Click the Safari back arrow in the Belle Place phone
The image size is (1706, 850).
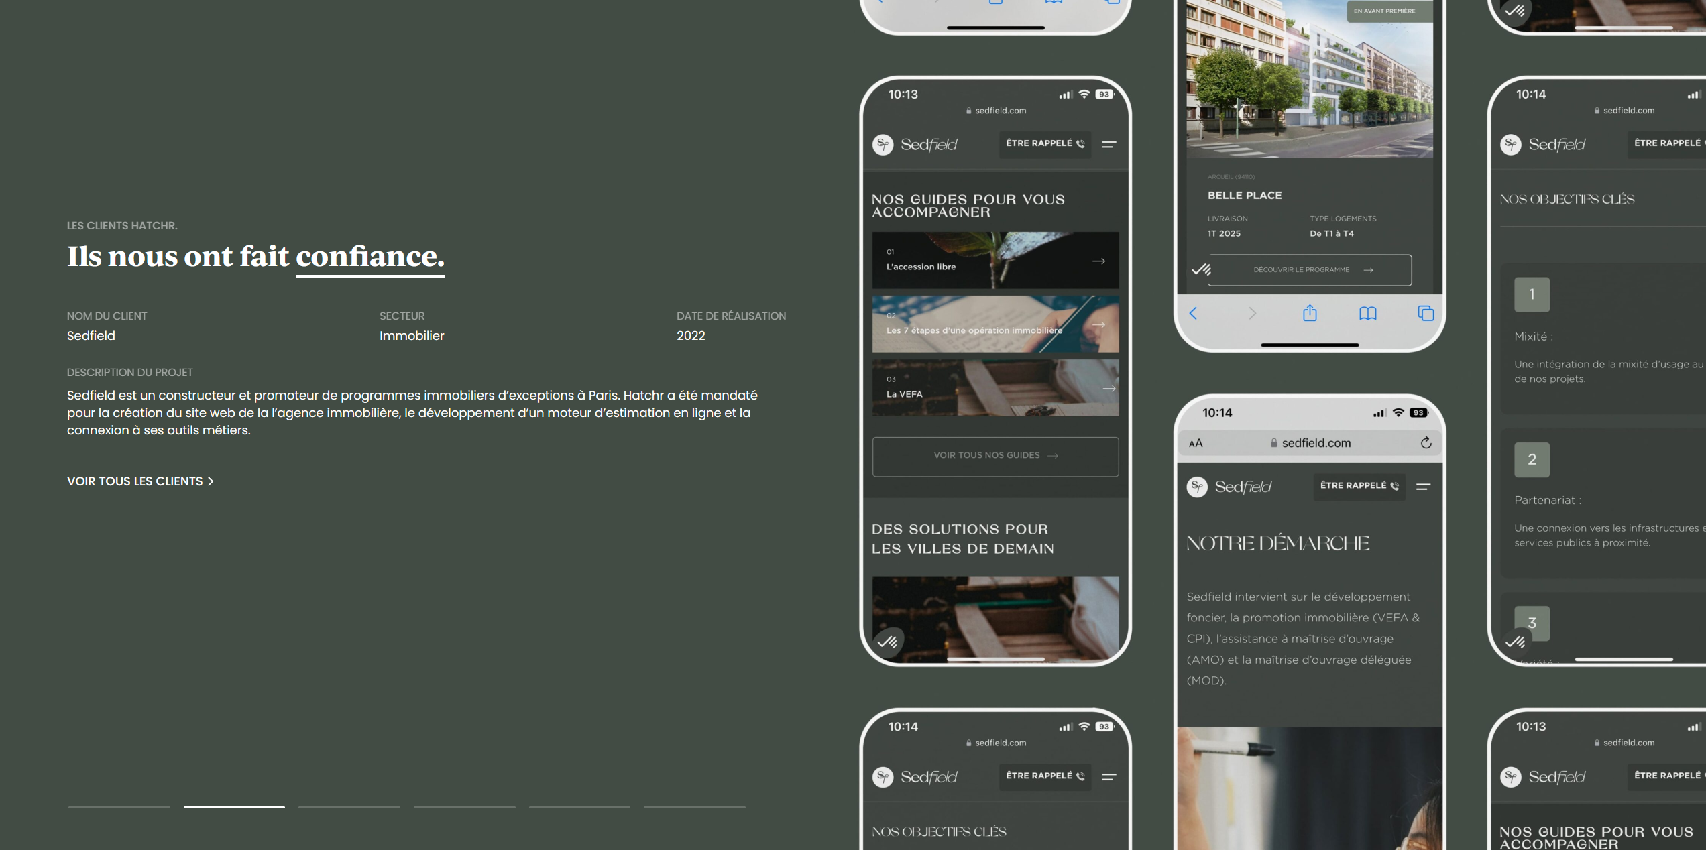tap(1193, 313)
